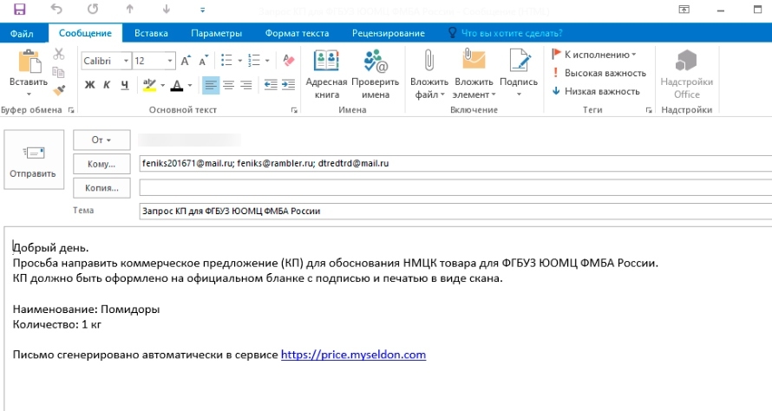Select the Format Painter brush
The height and width of the screenshot is (411, 772).
[59, 90]
